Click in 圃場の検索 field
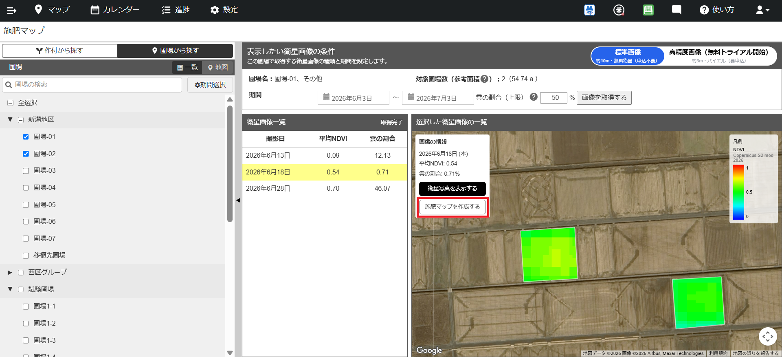782x357 pixels. 92,85
